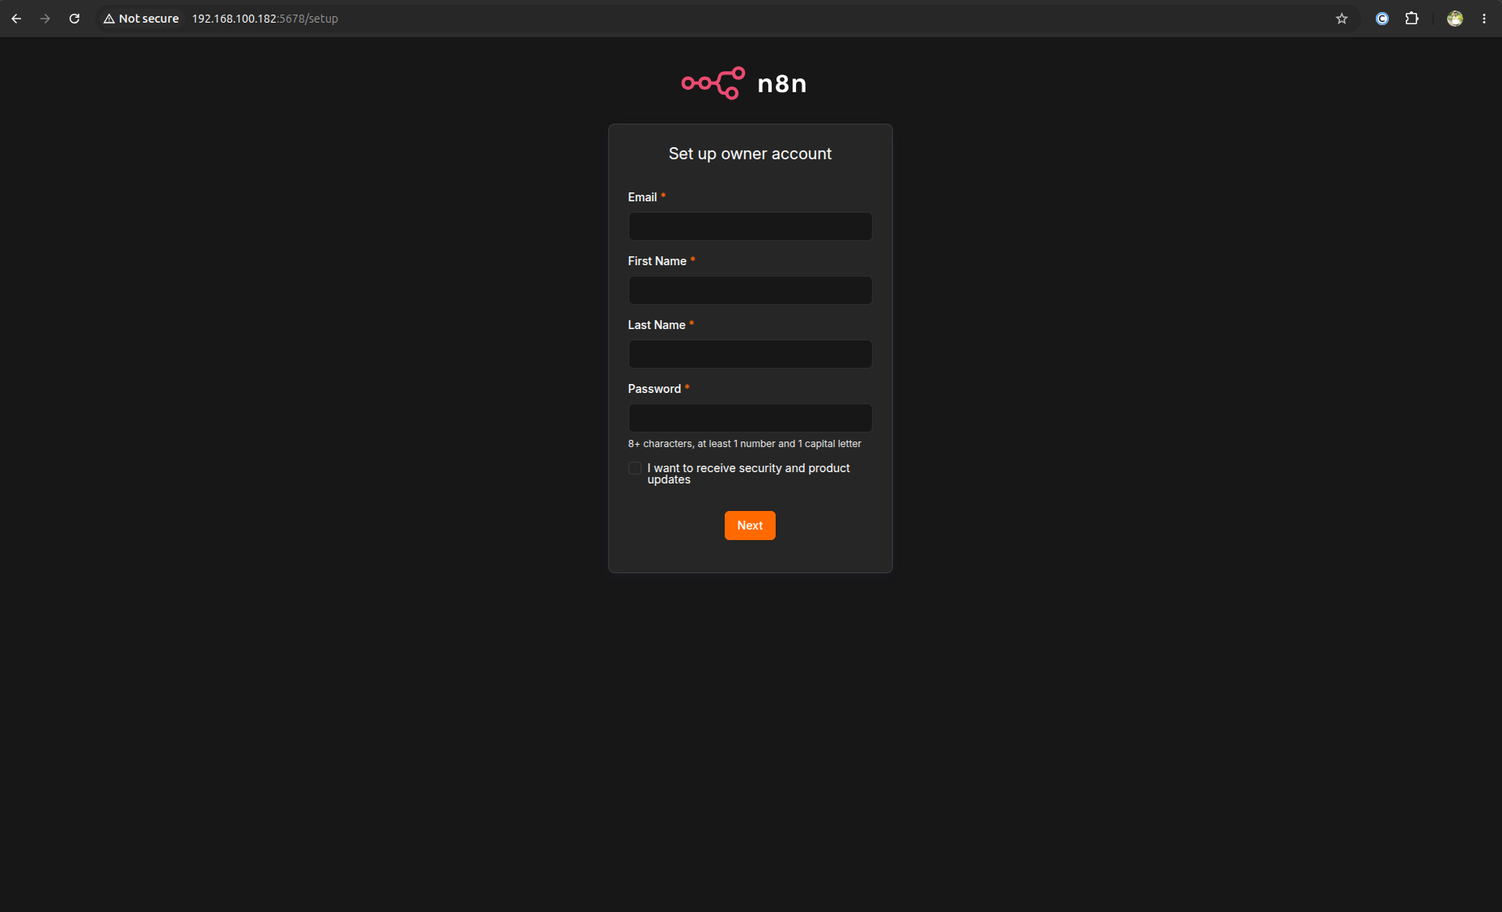1502x912 pixels.
Task: Click the n8n logo
Action: point(744,83)
